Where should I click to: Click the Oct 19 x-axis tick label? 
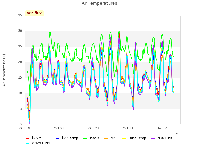pos(25,128)
